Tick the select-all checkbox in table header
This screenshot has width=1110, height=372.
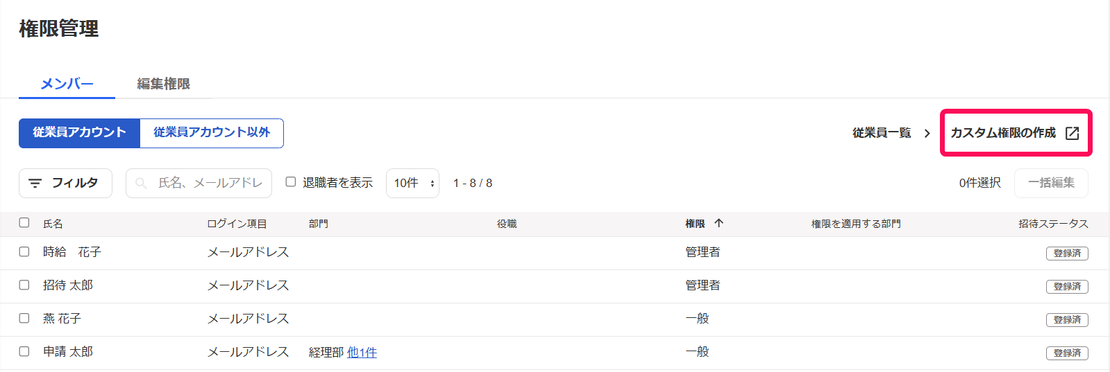(x=24, y=222)
